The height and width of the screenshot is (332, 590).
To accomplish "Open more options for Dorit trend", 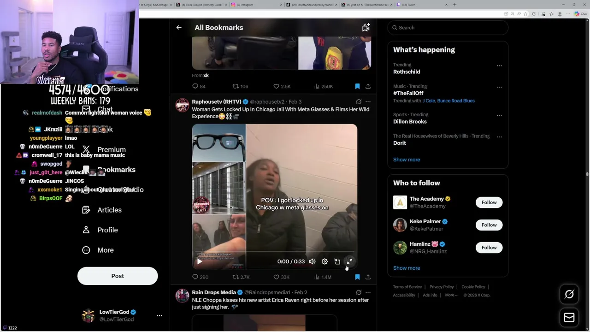I will pyautogui.click(x=499, y=136).
